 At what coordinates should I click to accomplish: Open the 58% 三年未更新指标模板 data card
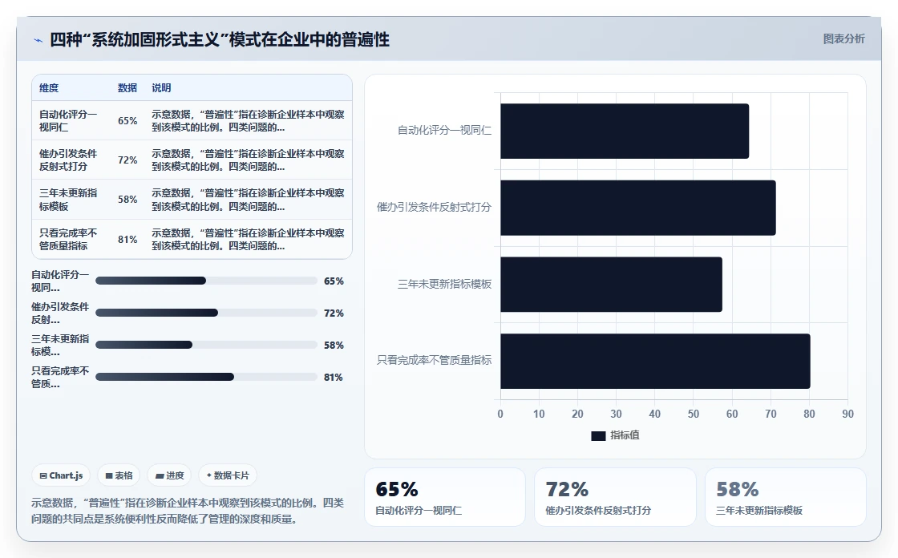coord(786,497)
